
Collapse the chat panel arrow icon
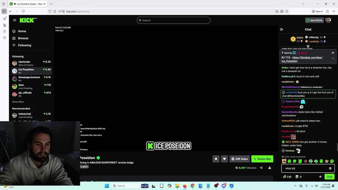pyautogui.click(x=281, y=30)
